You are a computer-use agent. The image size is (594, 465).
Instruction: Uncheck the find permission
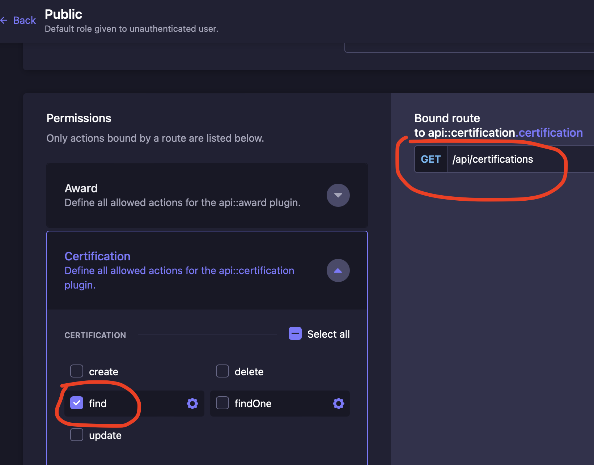point(76,402)
